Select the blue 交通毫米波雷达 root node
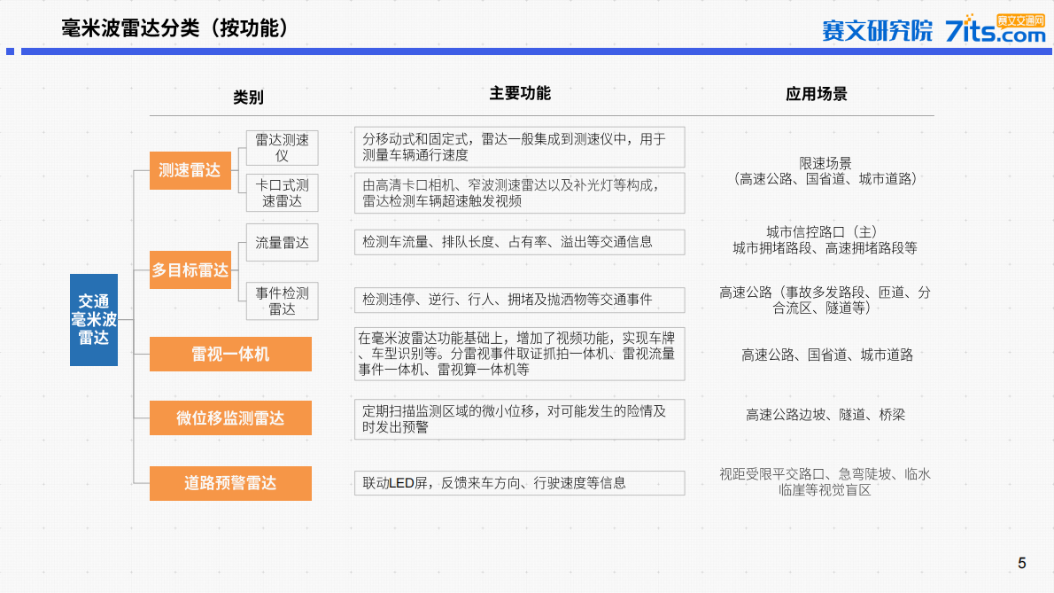The height and width of the screenshot is (593, 1054). 93,318
